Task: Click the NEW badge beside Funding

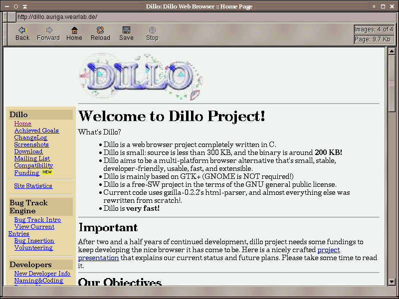Action: 47,172
